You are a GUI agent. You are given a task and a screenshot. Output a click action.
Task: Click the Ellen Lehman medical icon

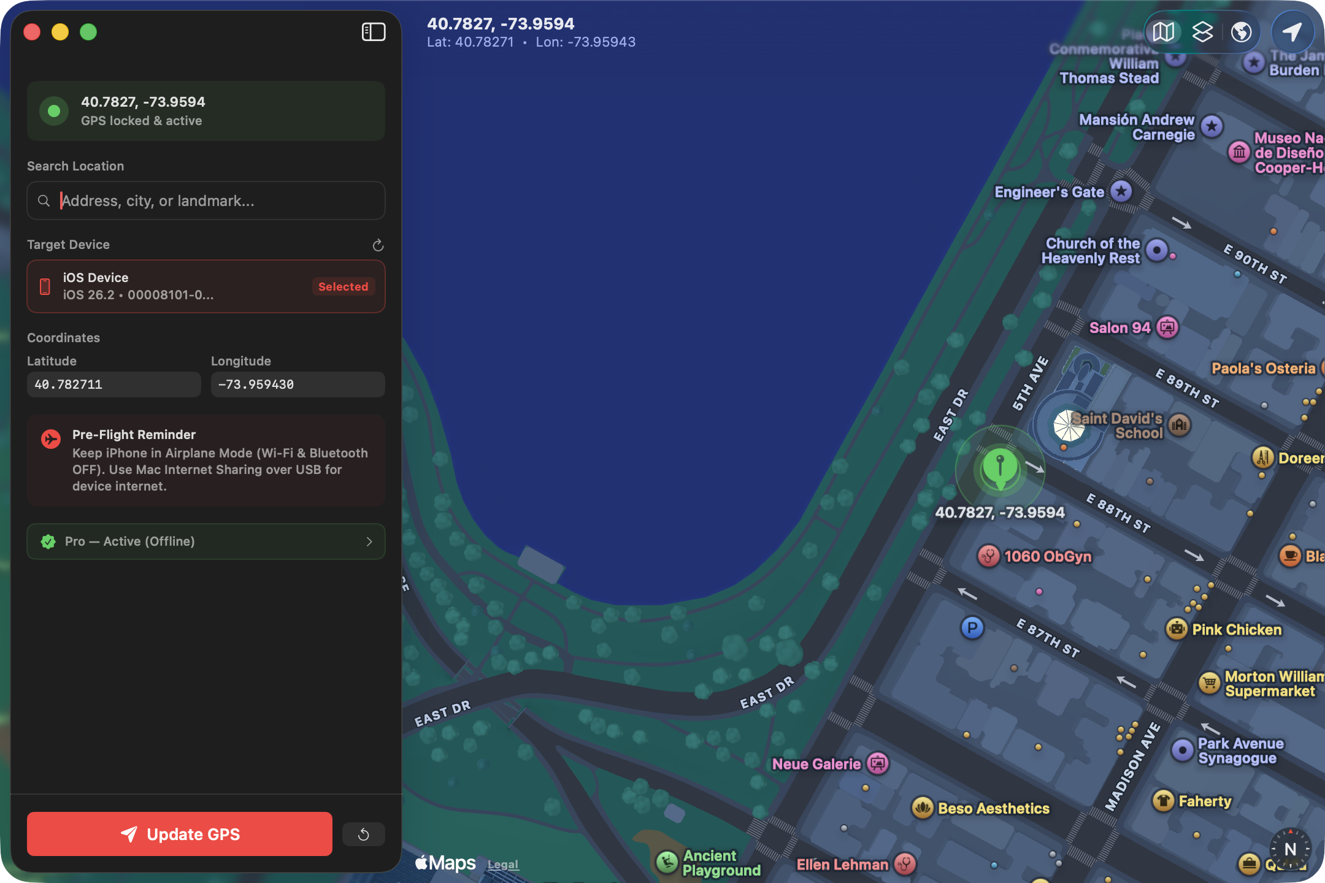(x=905, y=864)
